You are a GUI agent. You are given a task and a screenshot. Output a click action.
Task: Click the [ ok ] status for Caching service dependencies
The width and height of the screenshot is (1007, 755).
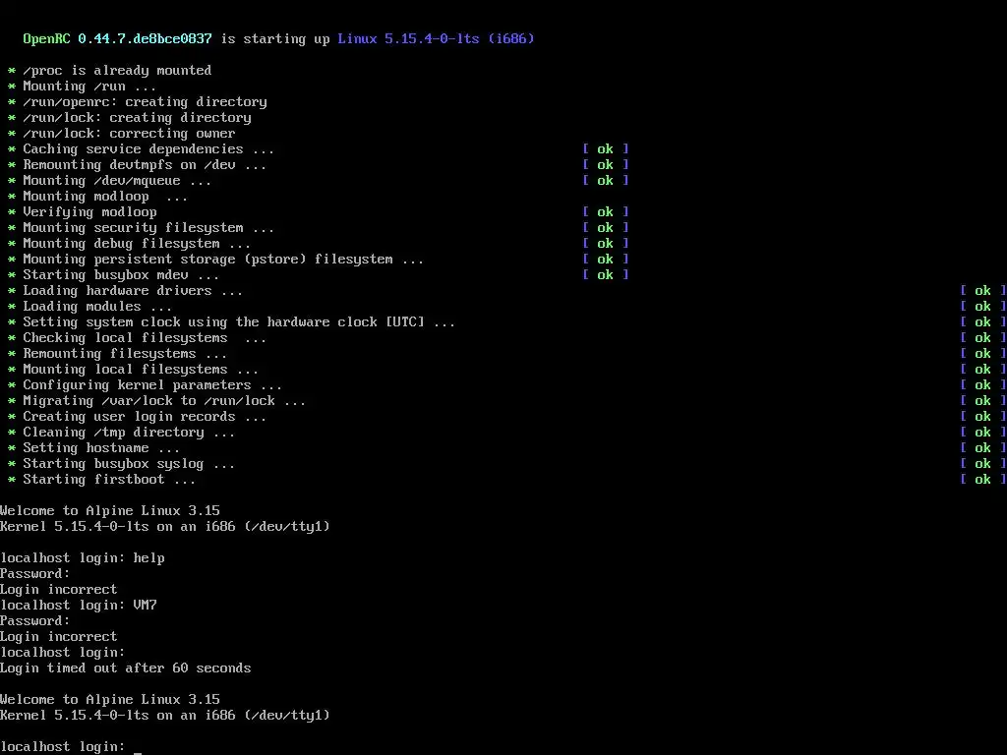[x=606, y=149]
